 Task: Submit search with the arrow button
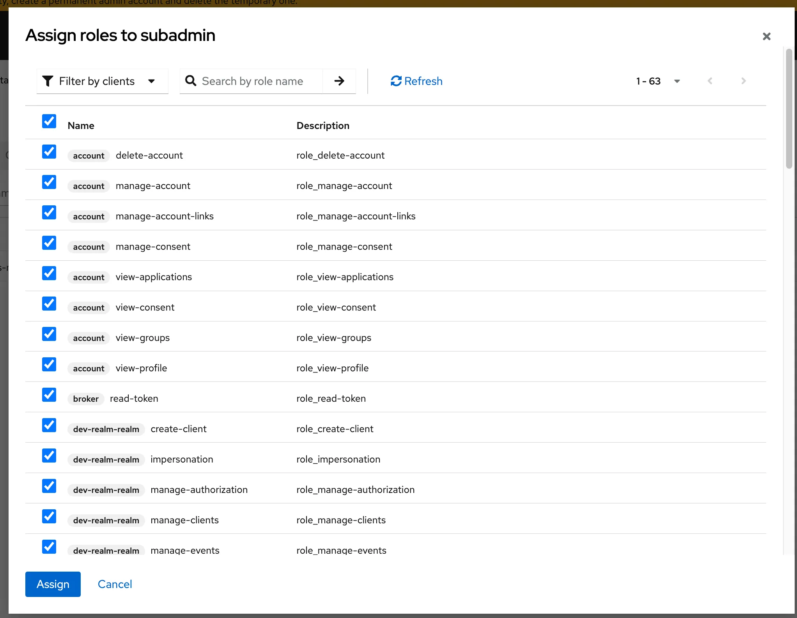click(x=339, y=81)
